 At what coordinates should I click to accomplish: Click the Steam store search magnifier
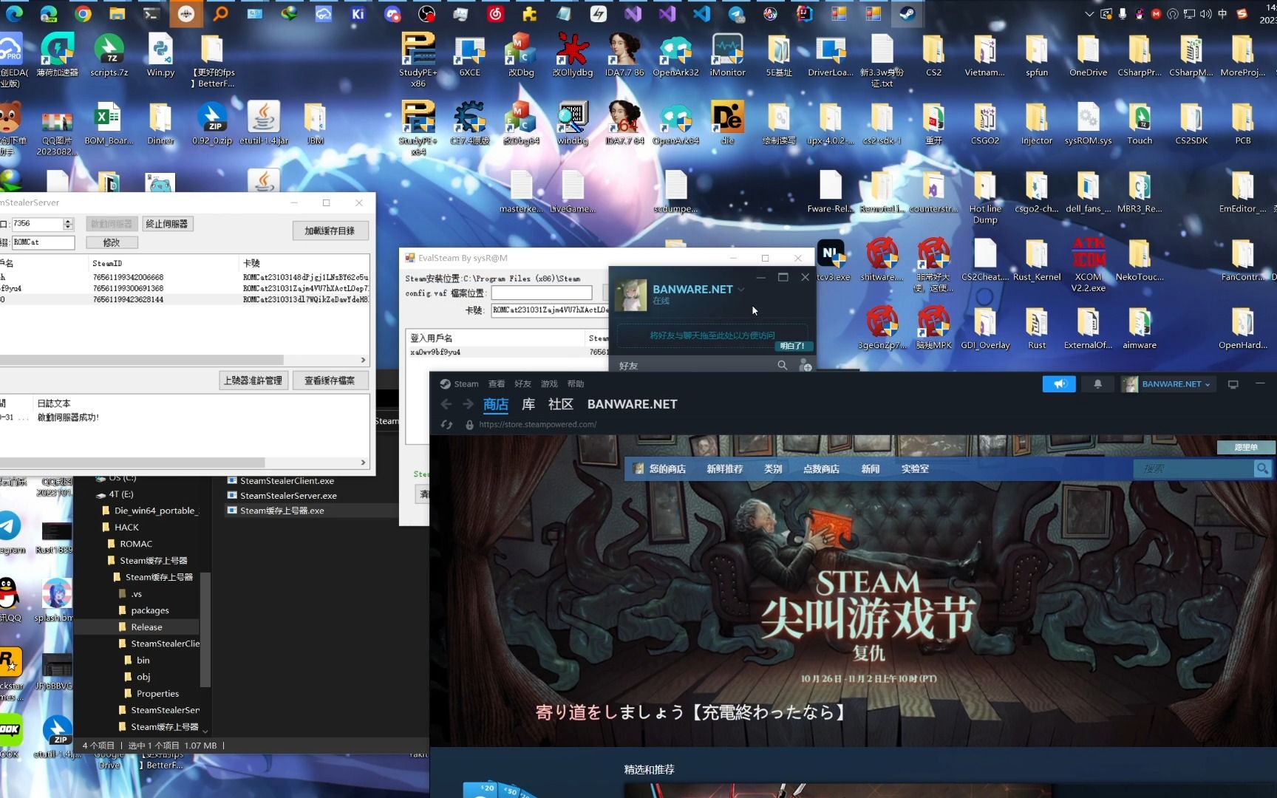pyautogui.click(x=1262, y=468)
